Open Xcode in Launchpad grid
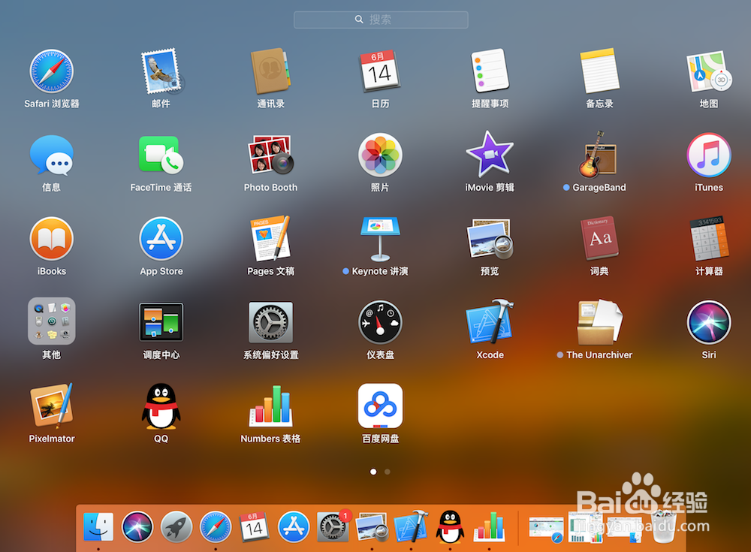Image resolution: width=751 pixels, height=552 pixels. point(490,321)
